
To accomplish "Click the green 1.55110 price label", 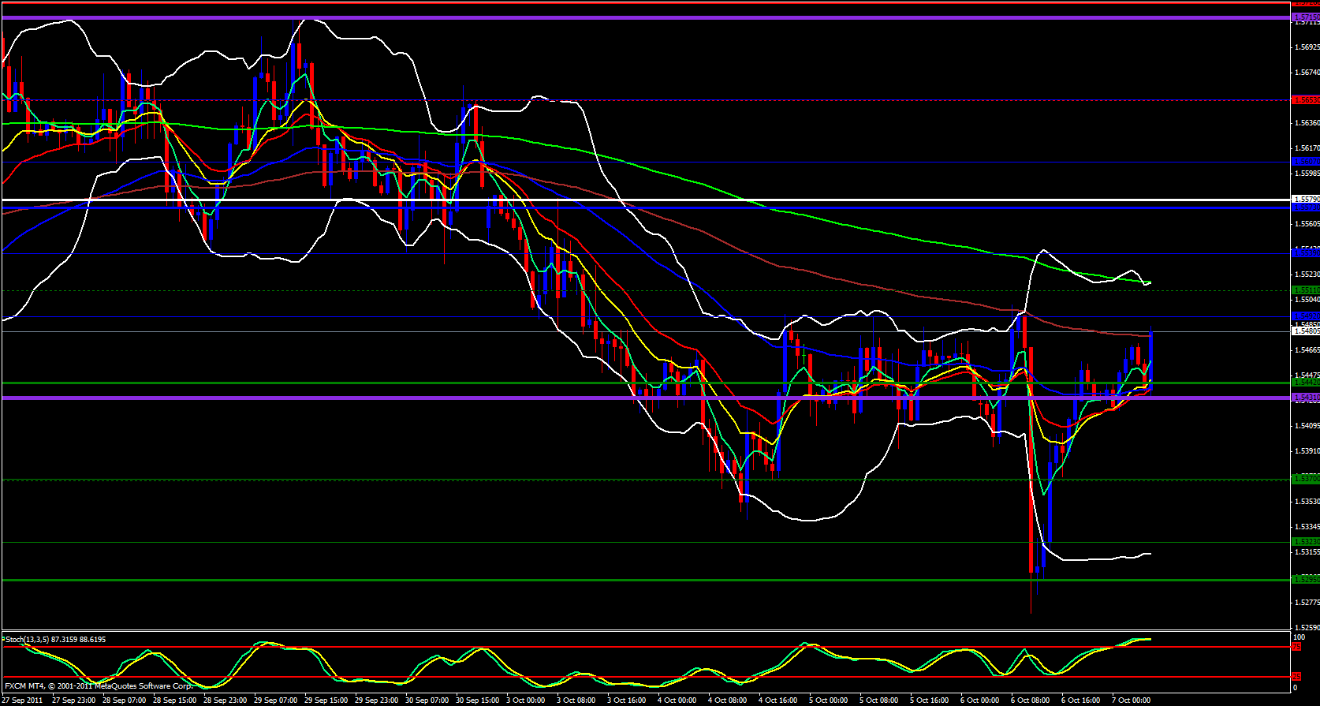I will pyautogui.click(x=1305, y=290).
